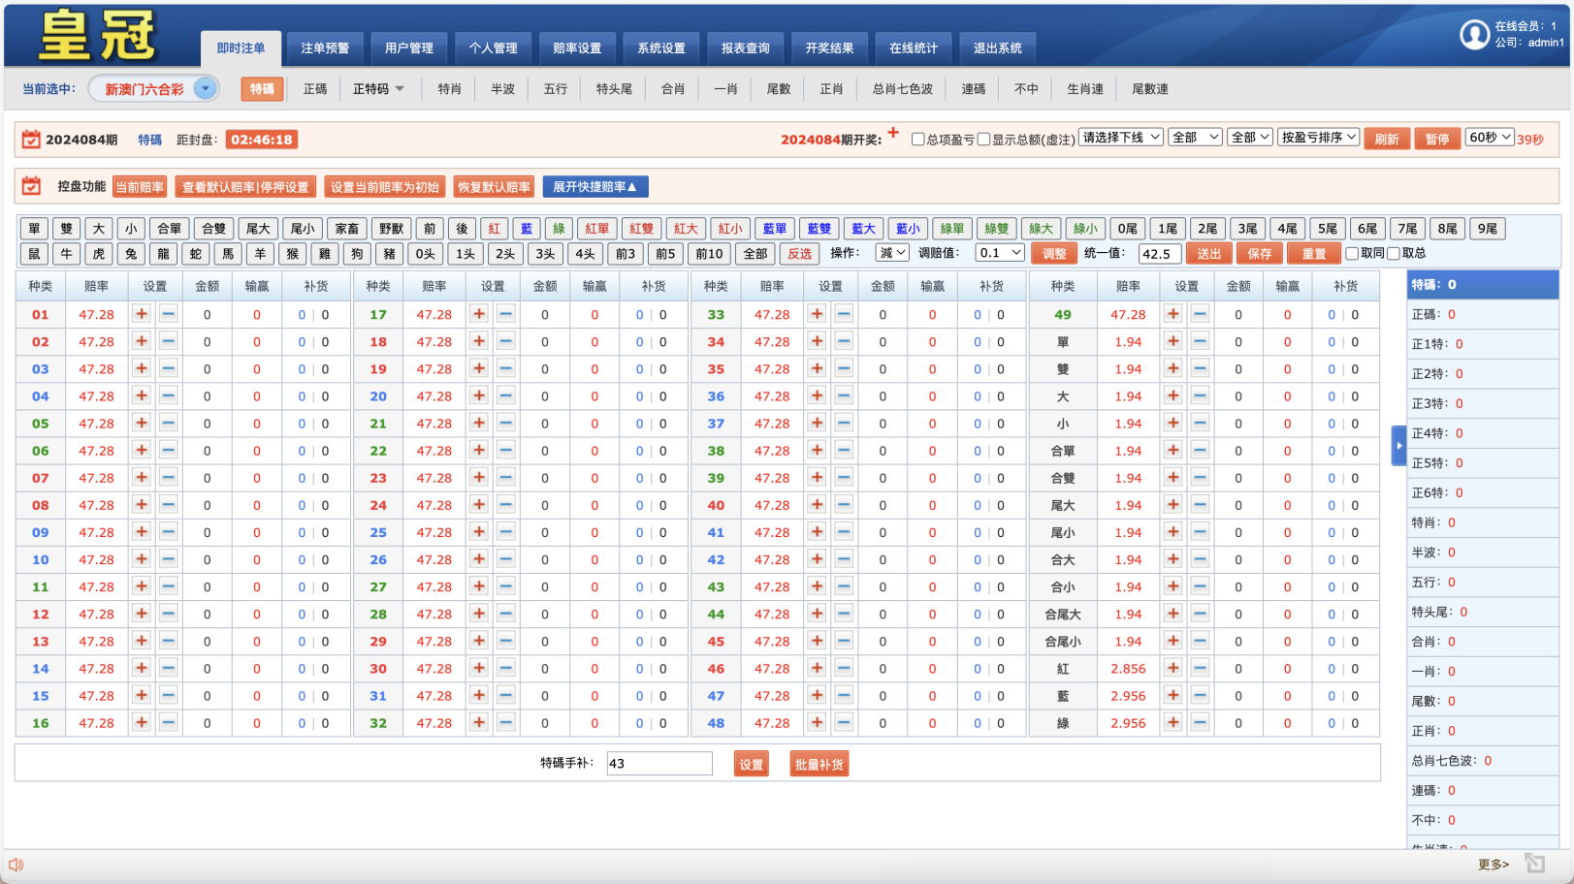Tick the 取同 checkbox
The image size is (1574, 884).
pyautogui.click(x=1353, y=253)
